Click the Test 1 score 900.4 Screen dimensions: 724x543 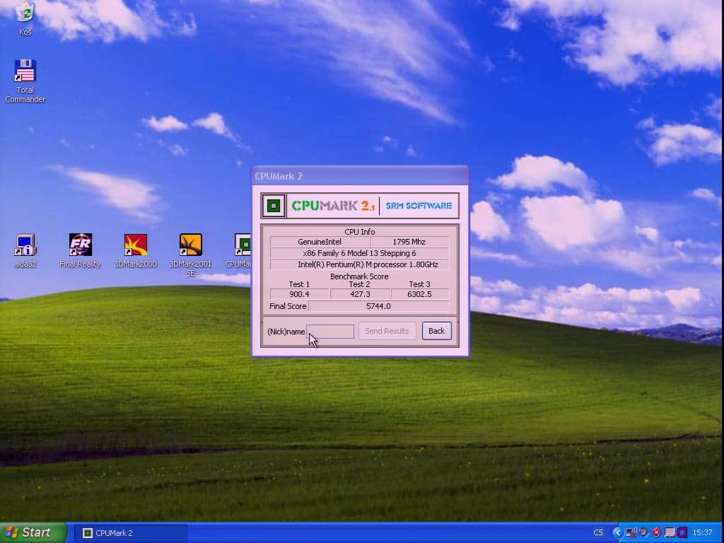[x=299, y=294]
